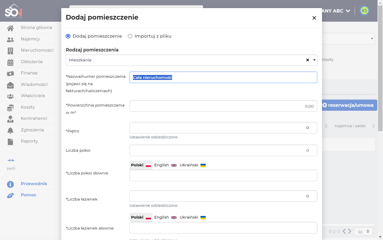Click the SON logo
The width and height of the screenshot is (383, 240).
tap(14, 11)
